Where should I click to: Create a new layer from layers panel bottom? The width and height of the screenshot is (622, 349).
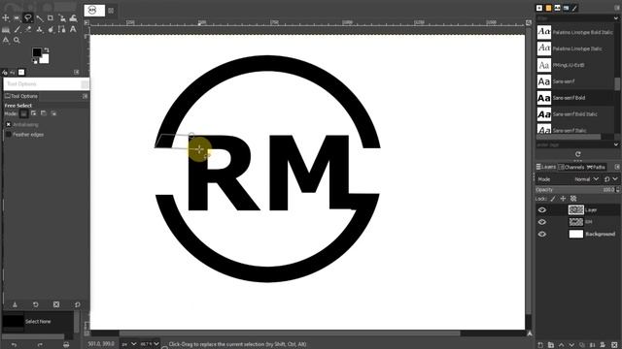click(x=540, y=345)
